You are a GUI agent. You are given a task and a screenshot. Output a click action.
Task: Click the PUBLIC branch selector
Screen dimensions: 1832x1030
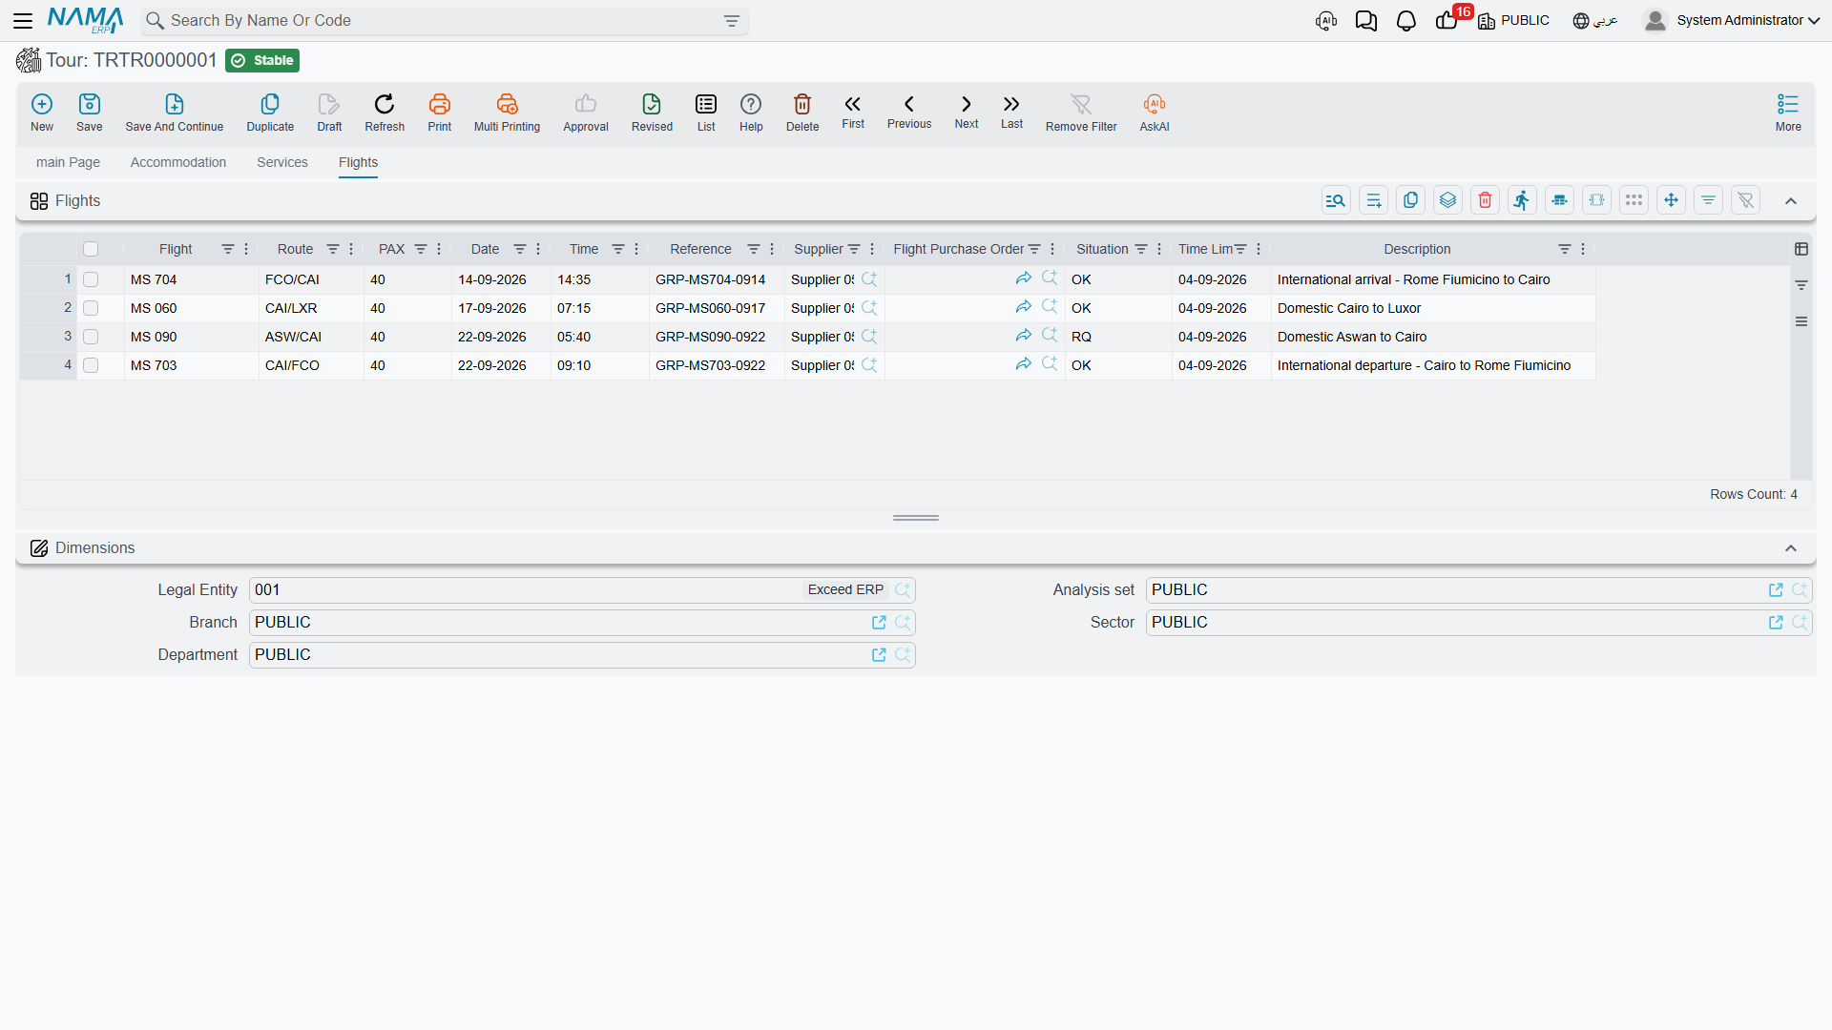pos(1514,21)
